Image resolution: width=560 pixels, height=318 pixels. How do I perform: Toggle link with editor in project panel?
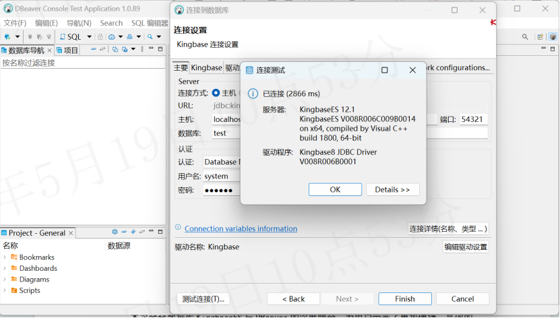(142, 232)
